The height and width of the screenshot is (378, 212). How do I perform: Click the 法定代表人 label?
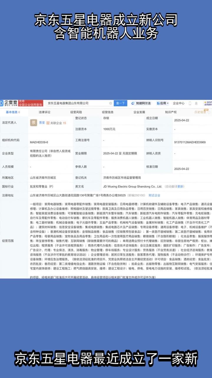(x=9, y=122)
